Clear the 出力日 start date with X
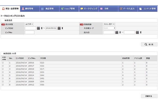The image size is (158, 105). click(120, 33)
